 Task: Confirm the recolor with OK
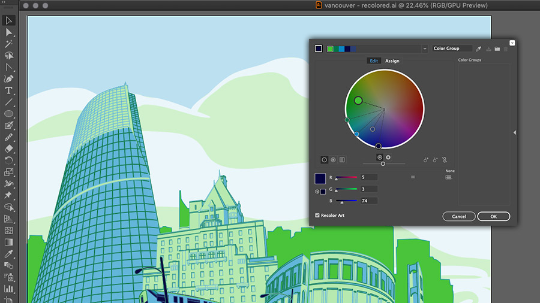pos(494,216)
